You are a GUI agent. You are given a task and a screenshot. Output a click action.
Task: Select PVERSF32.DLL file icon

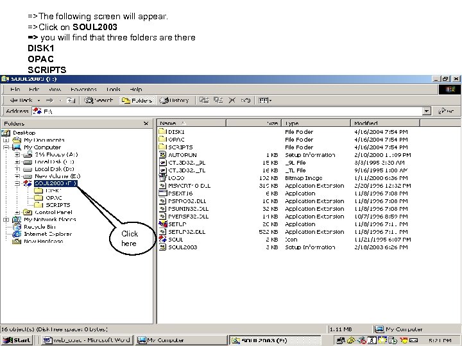[x=162, y=217]
